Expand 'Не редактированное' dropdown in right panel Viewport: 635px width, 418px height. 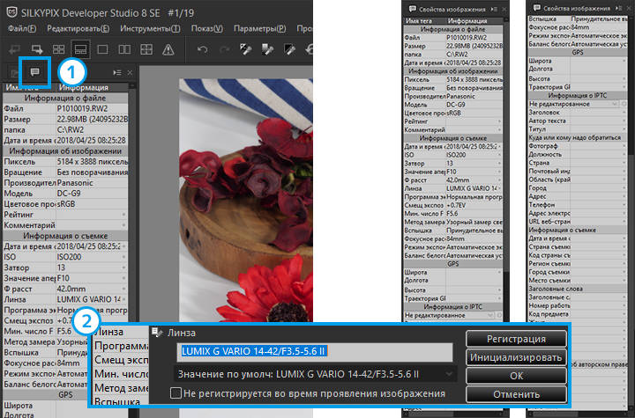(615, 104)
